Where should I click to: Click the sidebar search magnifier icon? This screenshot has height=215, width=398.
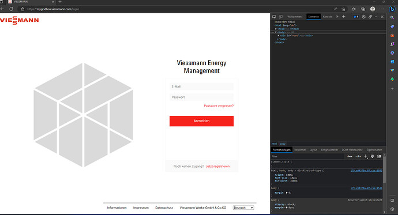tap(392, 18)
